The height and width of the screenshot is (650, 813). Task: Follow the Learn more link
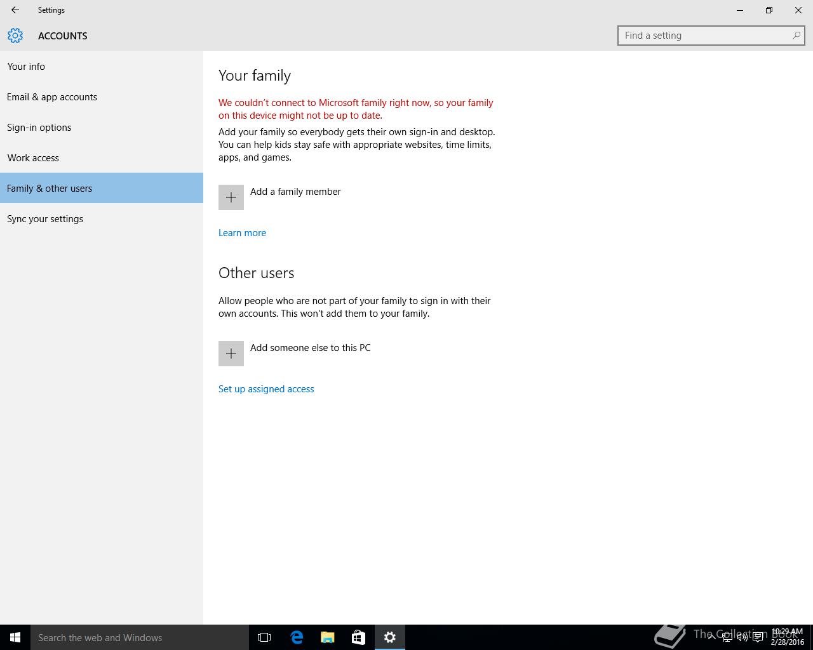(x=242, y=233)
